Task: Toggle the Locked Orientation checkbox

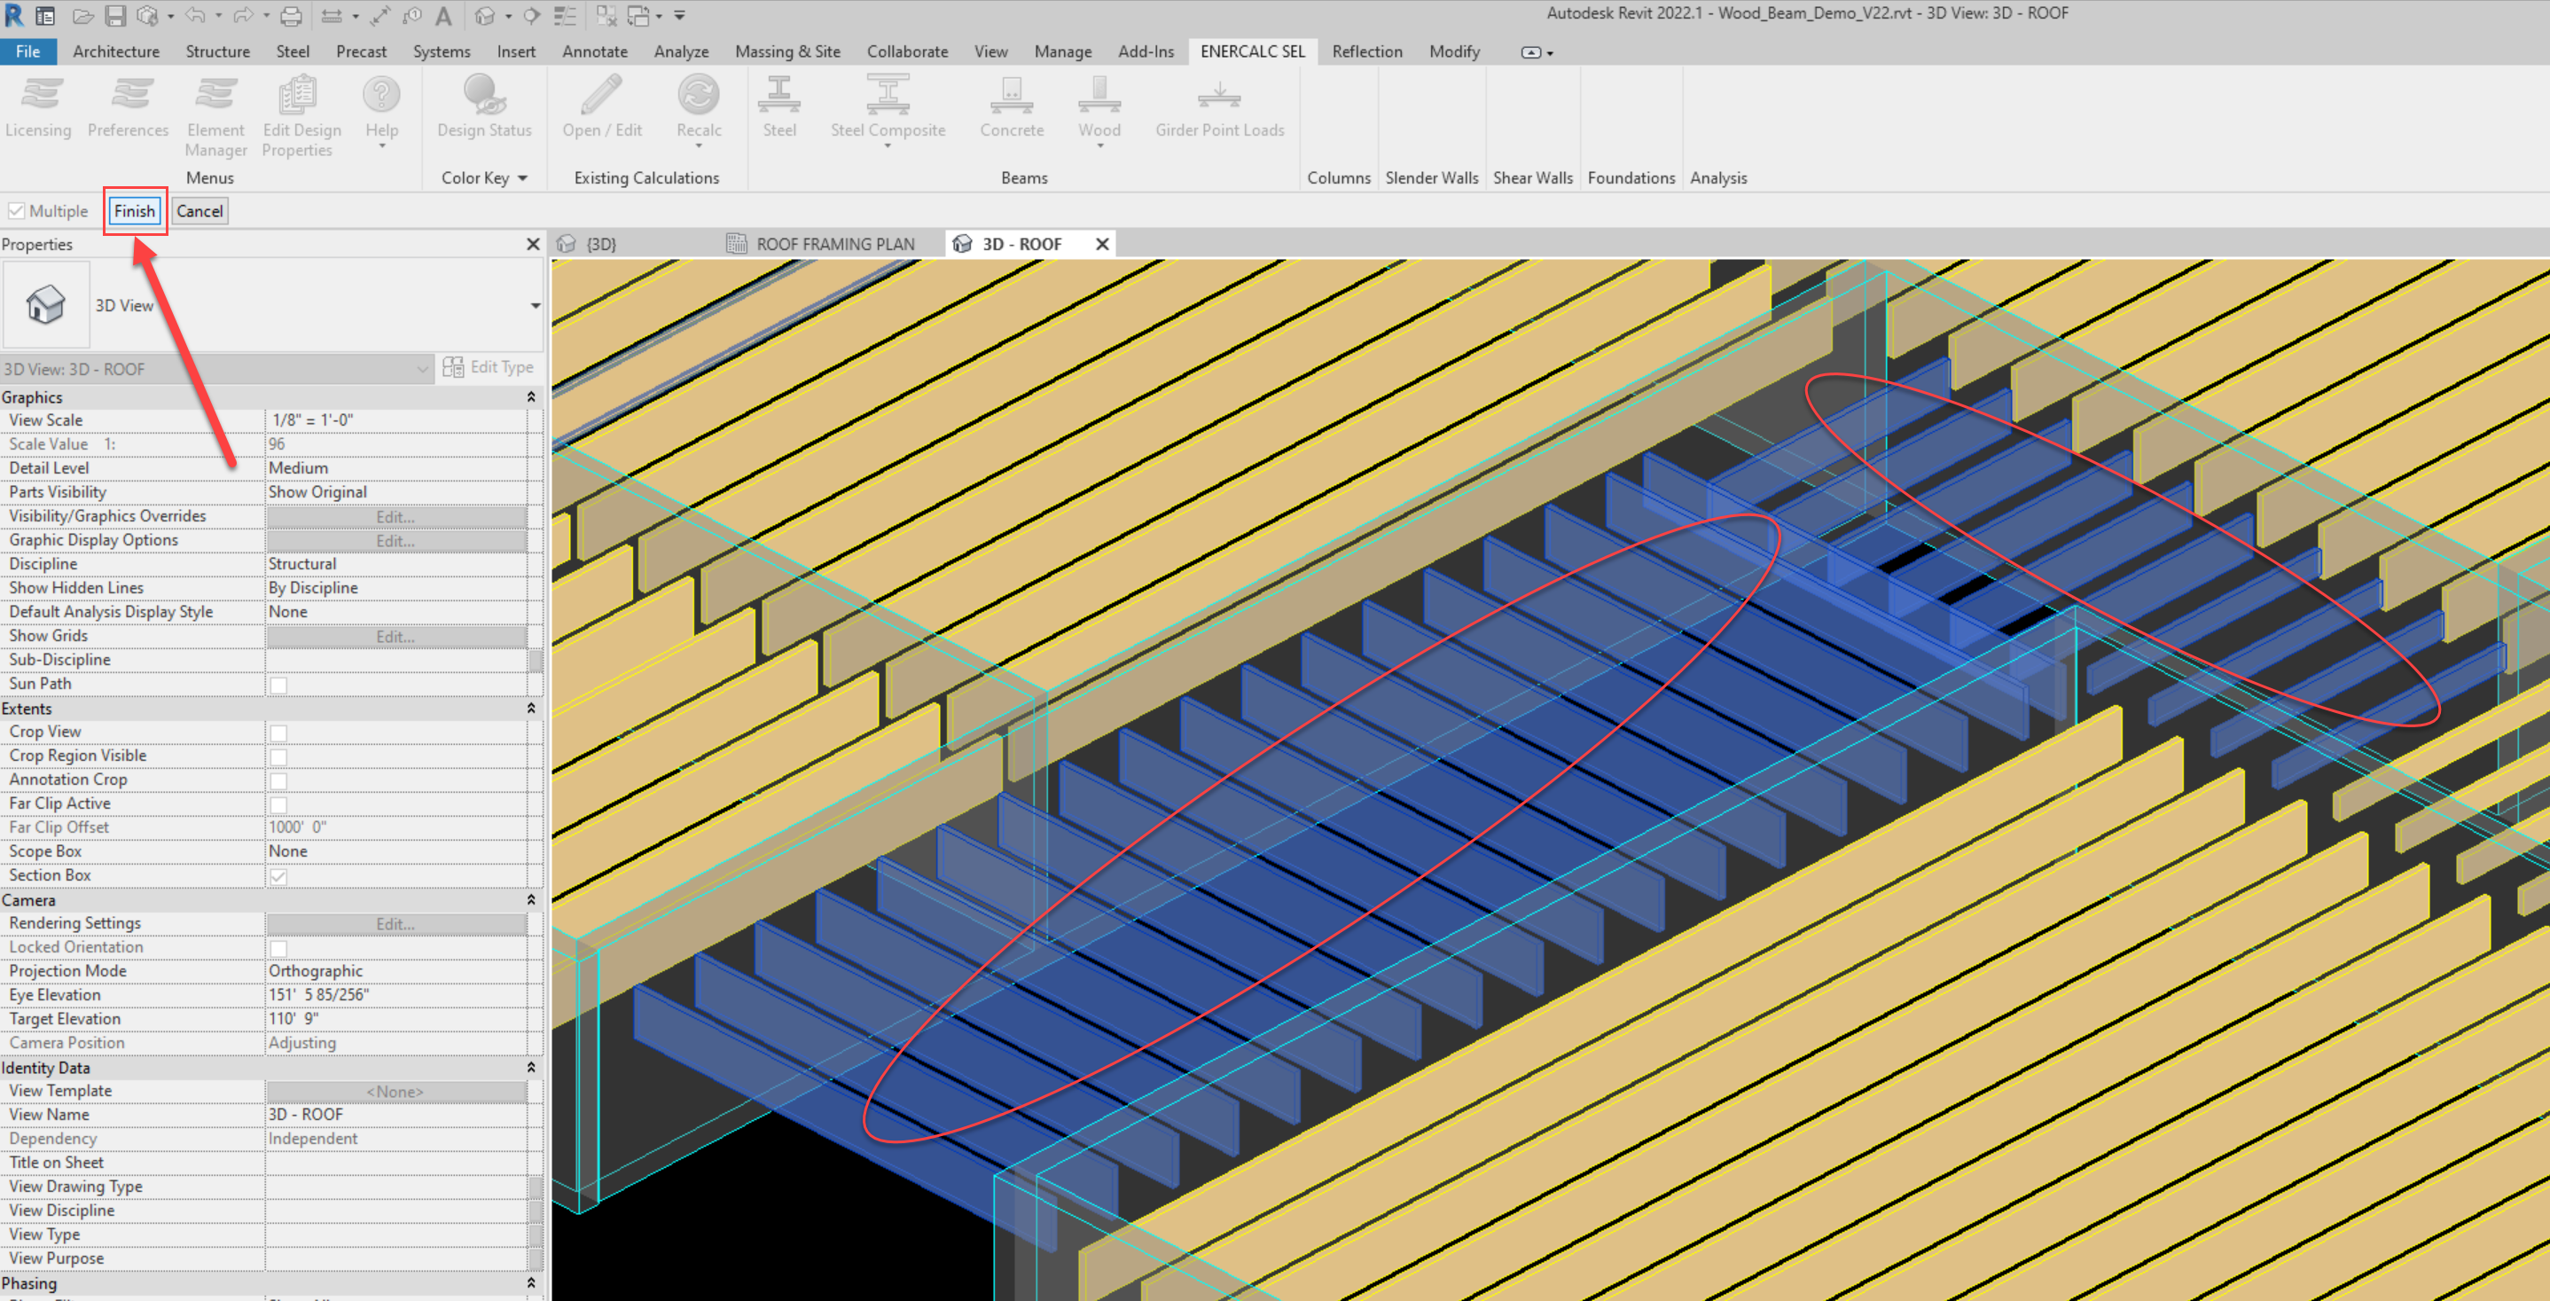Action: click(279, 947)
